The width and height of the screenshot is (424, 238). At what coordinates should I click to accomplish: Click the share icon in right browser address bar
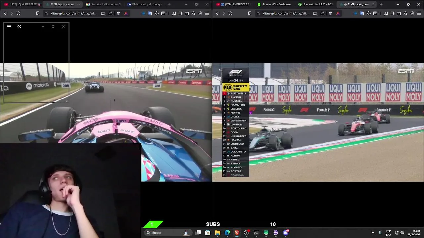322,13
